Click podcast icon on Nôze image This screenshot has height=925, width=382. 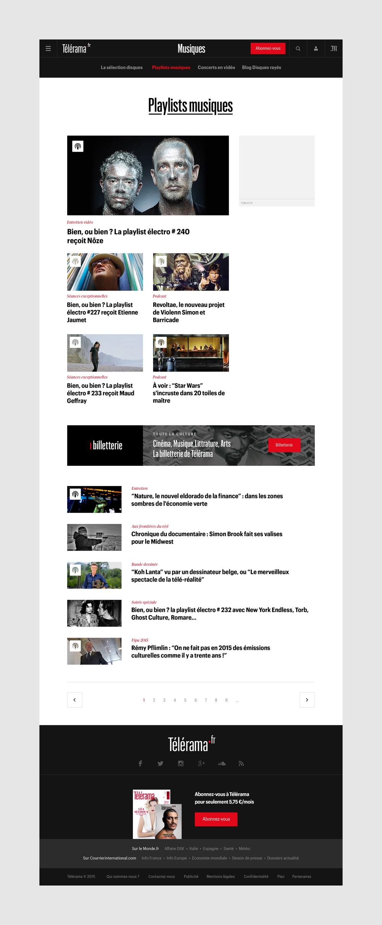pyautogui.click(x=78, y=146)
